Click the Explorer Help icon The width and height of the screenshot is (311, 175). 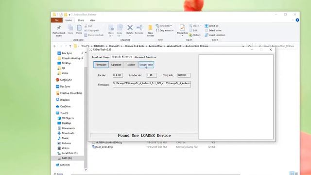tap(297, 20)
